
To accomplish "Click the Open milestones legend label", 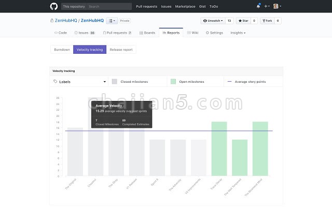I will pos(191,82).
